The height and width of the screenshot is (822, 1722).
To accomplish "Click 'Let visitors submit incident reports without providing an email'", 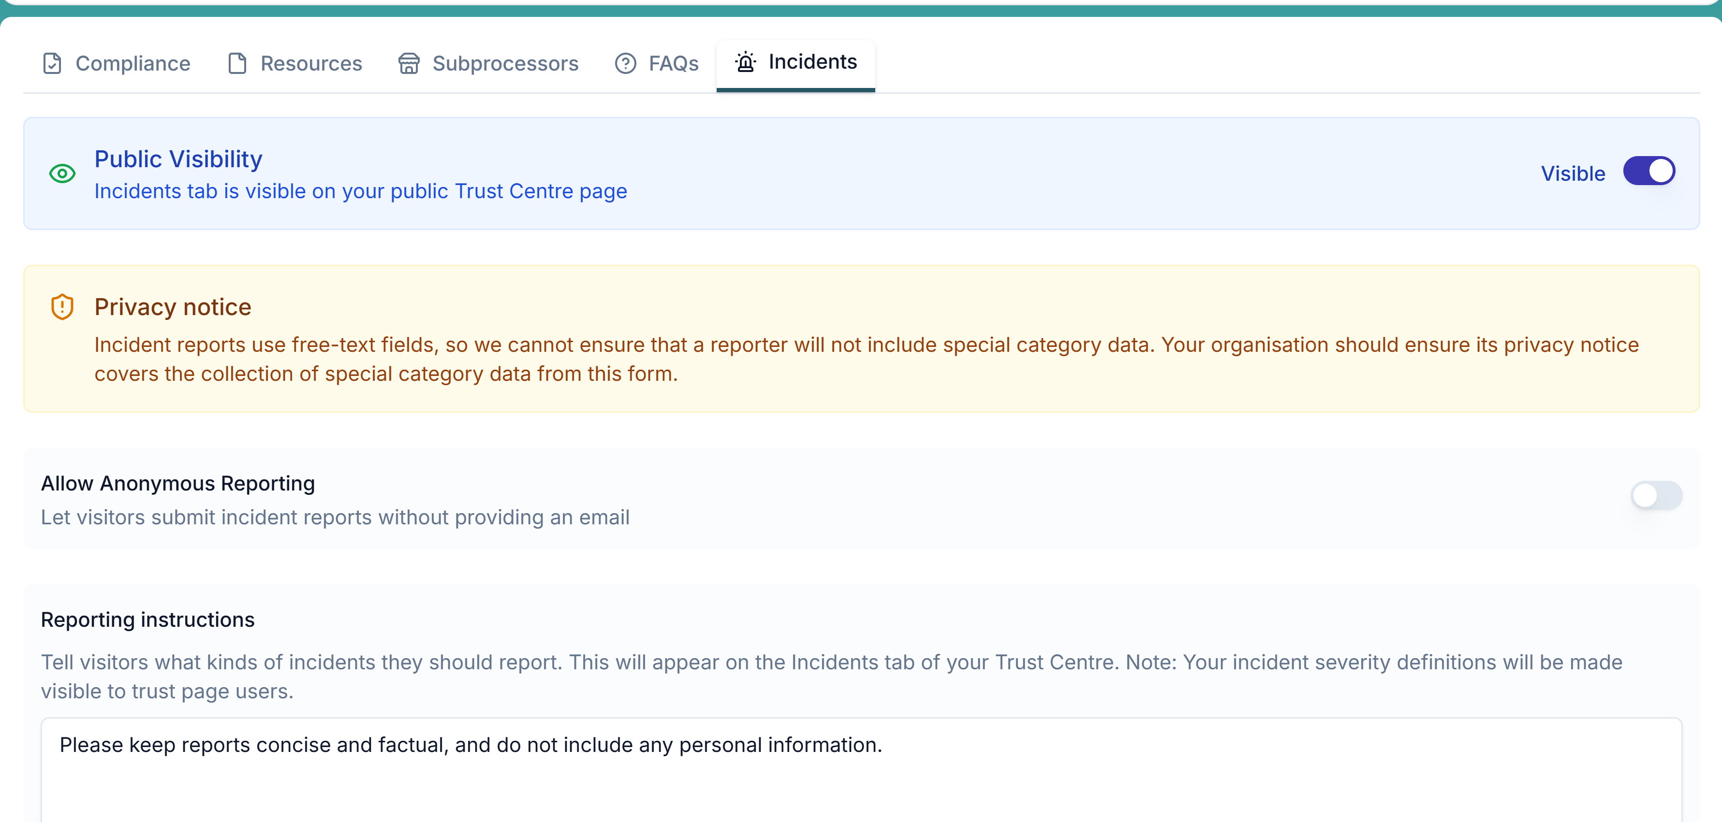I will coord(335,517).
